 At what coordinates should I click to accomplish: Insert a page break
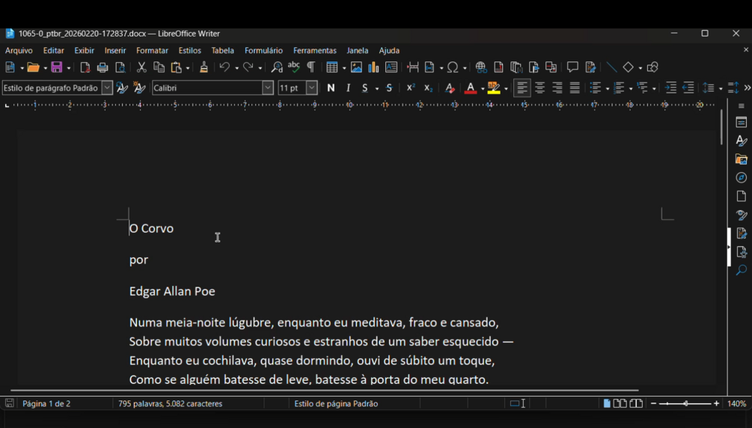tap(412, 67)
